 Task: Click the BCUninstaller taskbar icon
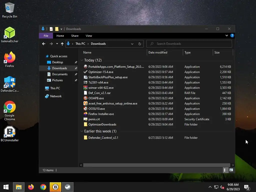coord(55,187)
